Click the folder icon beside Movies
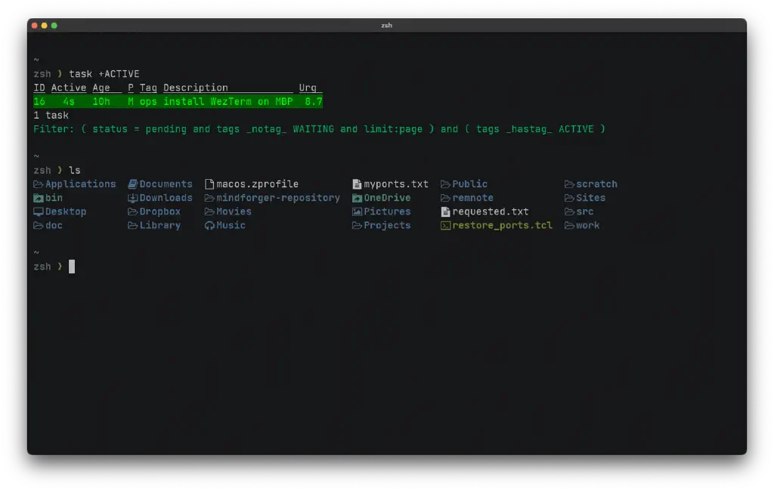This screenshot has height=491, width=774. (209, 212)
